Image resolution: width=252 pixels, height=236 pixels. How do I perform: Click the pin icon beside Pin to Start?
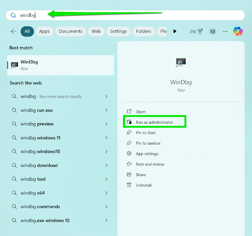tap(129, 132)
